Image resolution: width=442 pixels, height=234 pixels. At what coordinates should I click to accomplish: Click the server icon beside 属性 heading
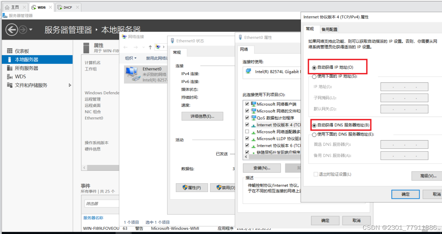(87, 48)
